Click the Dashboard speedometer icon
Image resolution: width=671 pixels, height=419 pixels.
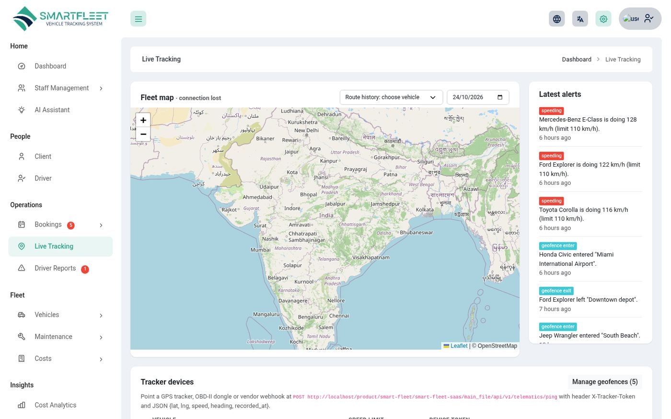tap(22, 66)
